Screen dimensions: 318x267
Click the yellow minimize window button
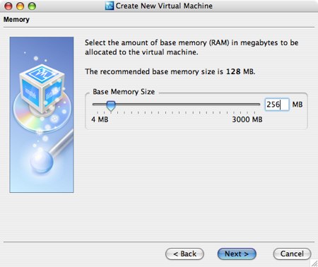tap(20, 6)
